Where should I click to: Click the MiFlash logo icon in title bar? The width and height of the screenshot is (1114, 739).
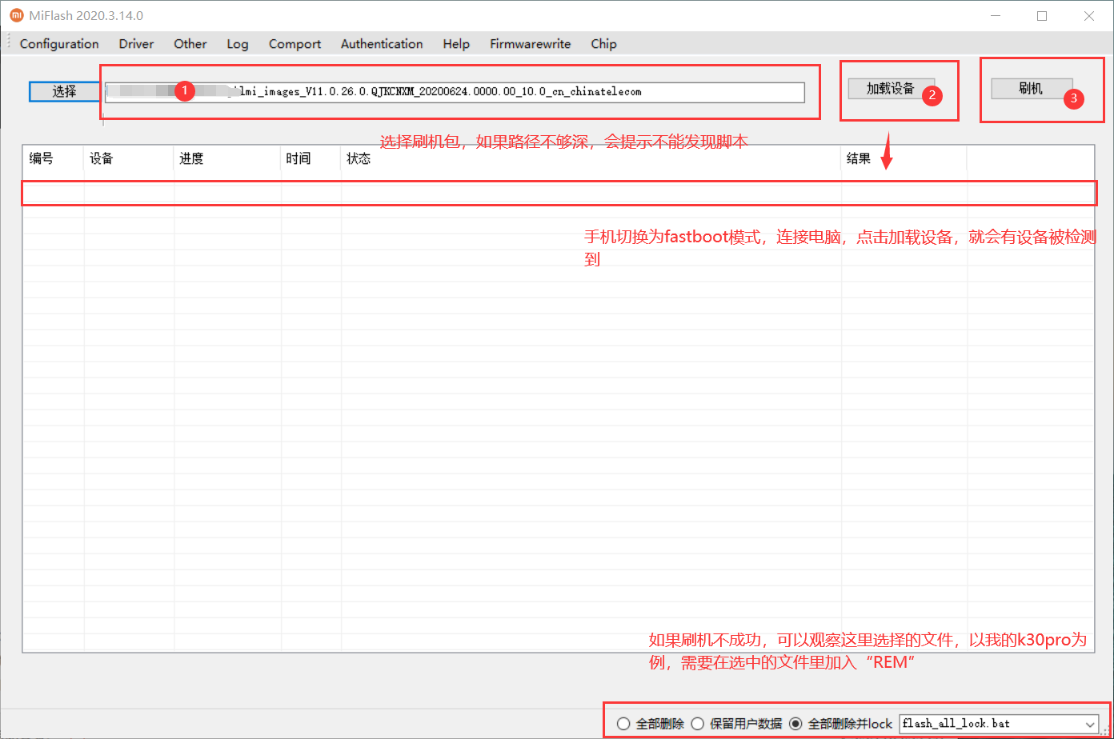pyautogui.click(x=16, y=16)
